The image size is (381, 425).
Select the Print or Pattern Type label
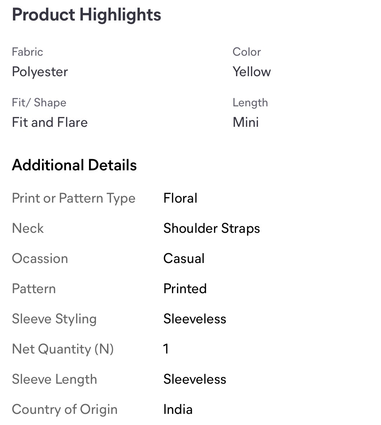pyautogui.click(x=74, y=198)
